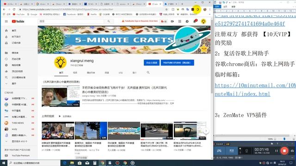Image resolution: width=296 pixels, height=166 pixels.
Task: Click the Facebook bookmark
Action: pyautogui.click(x=74, y=14)
